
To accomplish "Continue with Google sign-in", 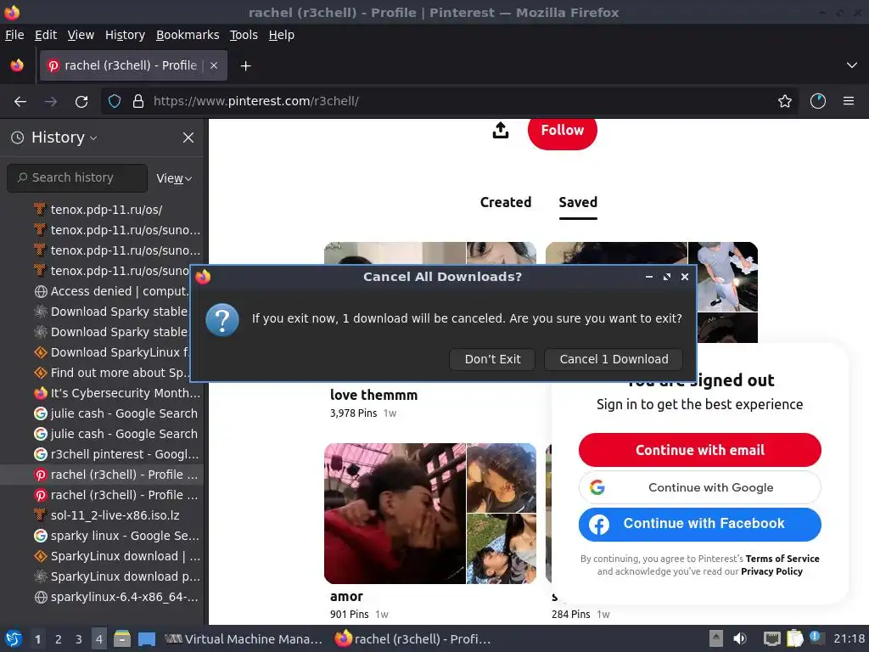I will pos(699,487).
